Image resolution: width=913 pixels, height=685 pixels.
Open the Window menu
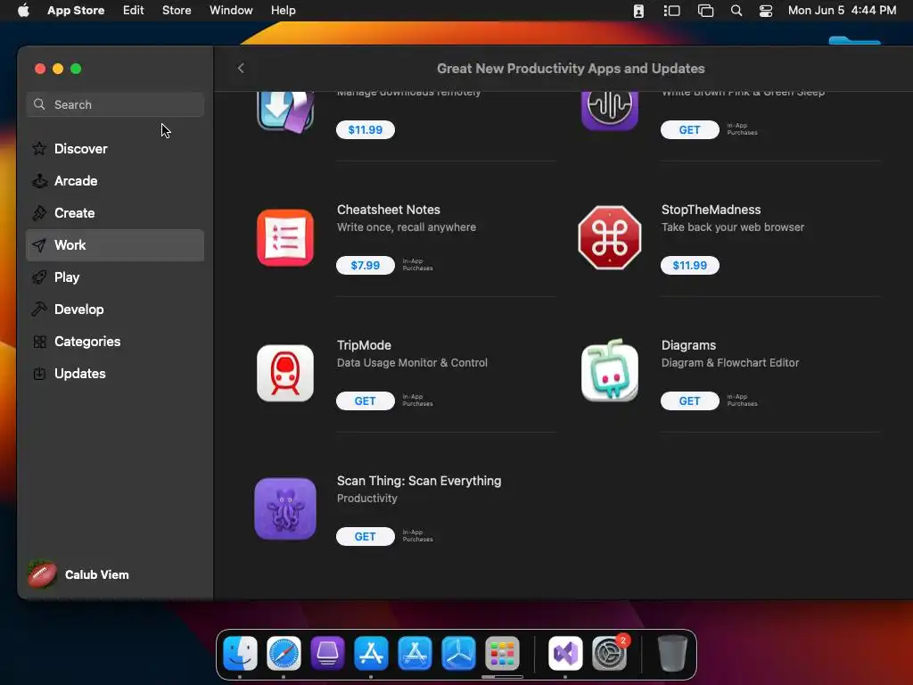[x=231, y=11]
